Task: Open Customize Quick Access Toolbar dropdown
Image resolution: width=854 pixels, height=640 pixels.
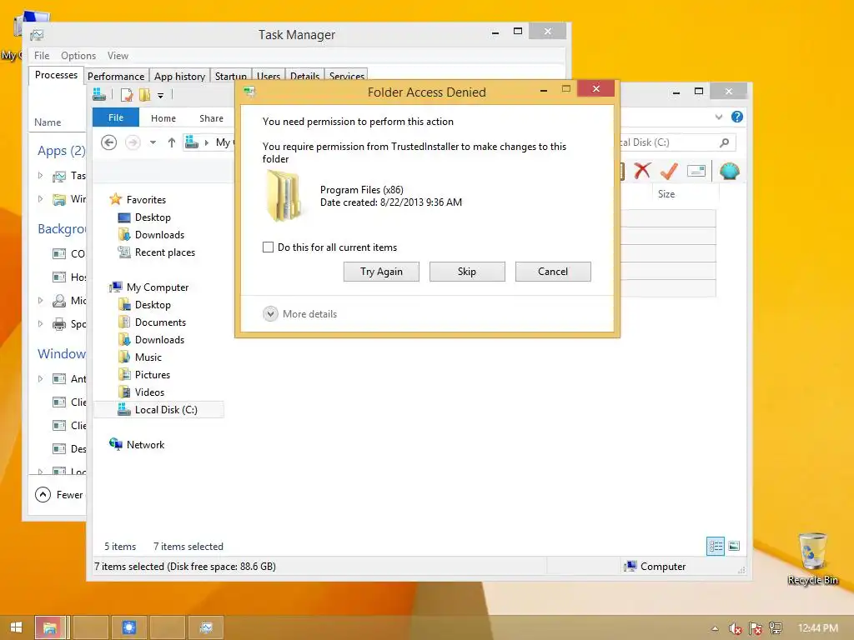Action: tap(161, 95)
